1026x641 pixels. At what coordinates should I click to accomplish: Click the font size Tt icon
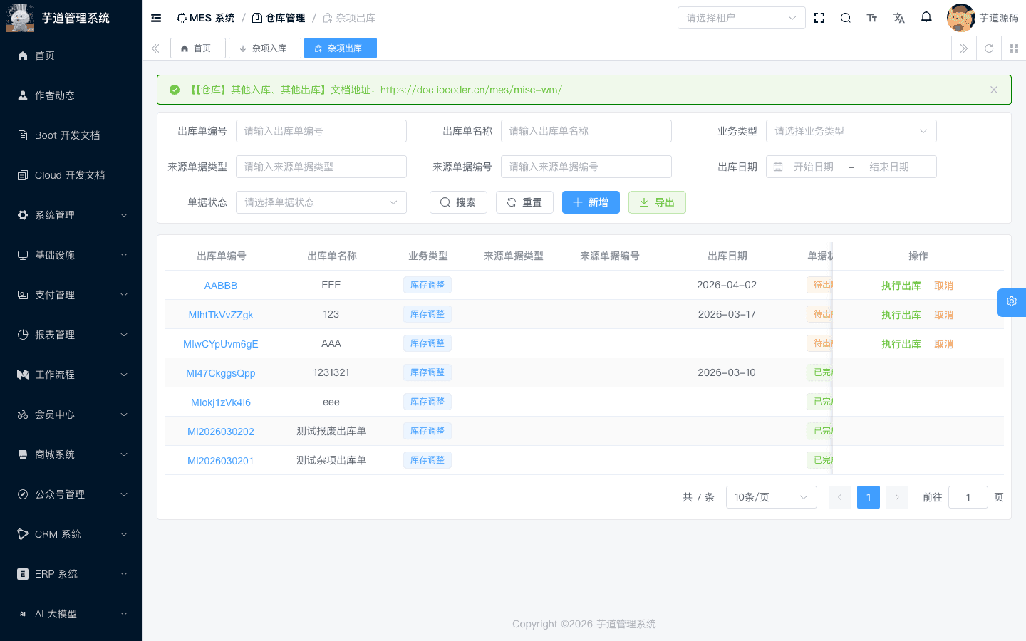pos(872,17)
